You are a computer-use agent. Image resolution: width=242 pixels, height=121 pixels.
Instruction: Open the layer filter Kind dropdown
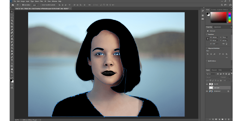(x=211, y=74)
